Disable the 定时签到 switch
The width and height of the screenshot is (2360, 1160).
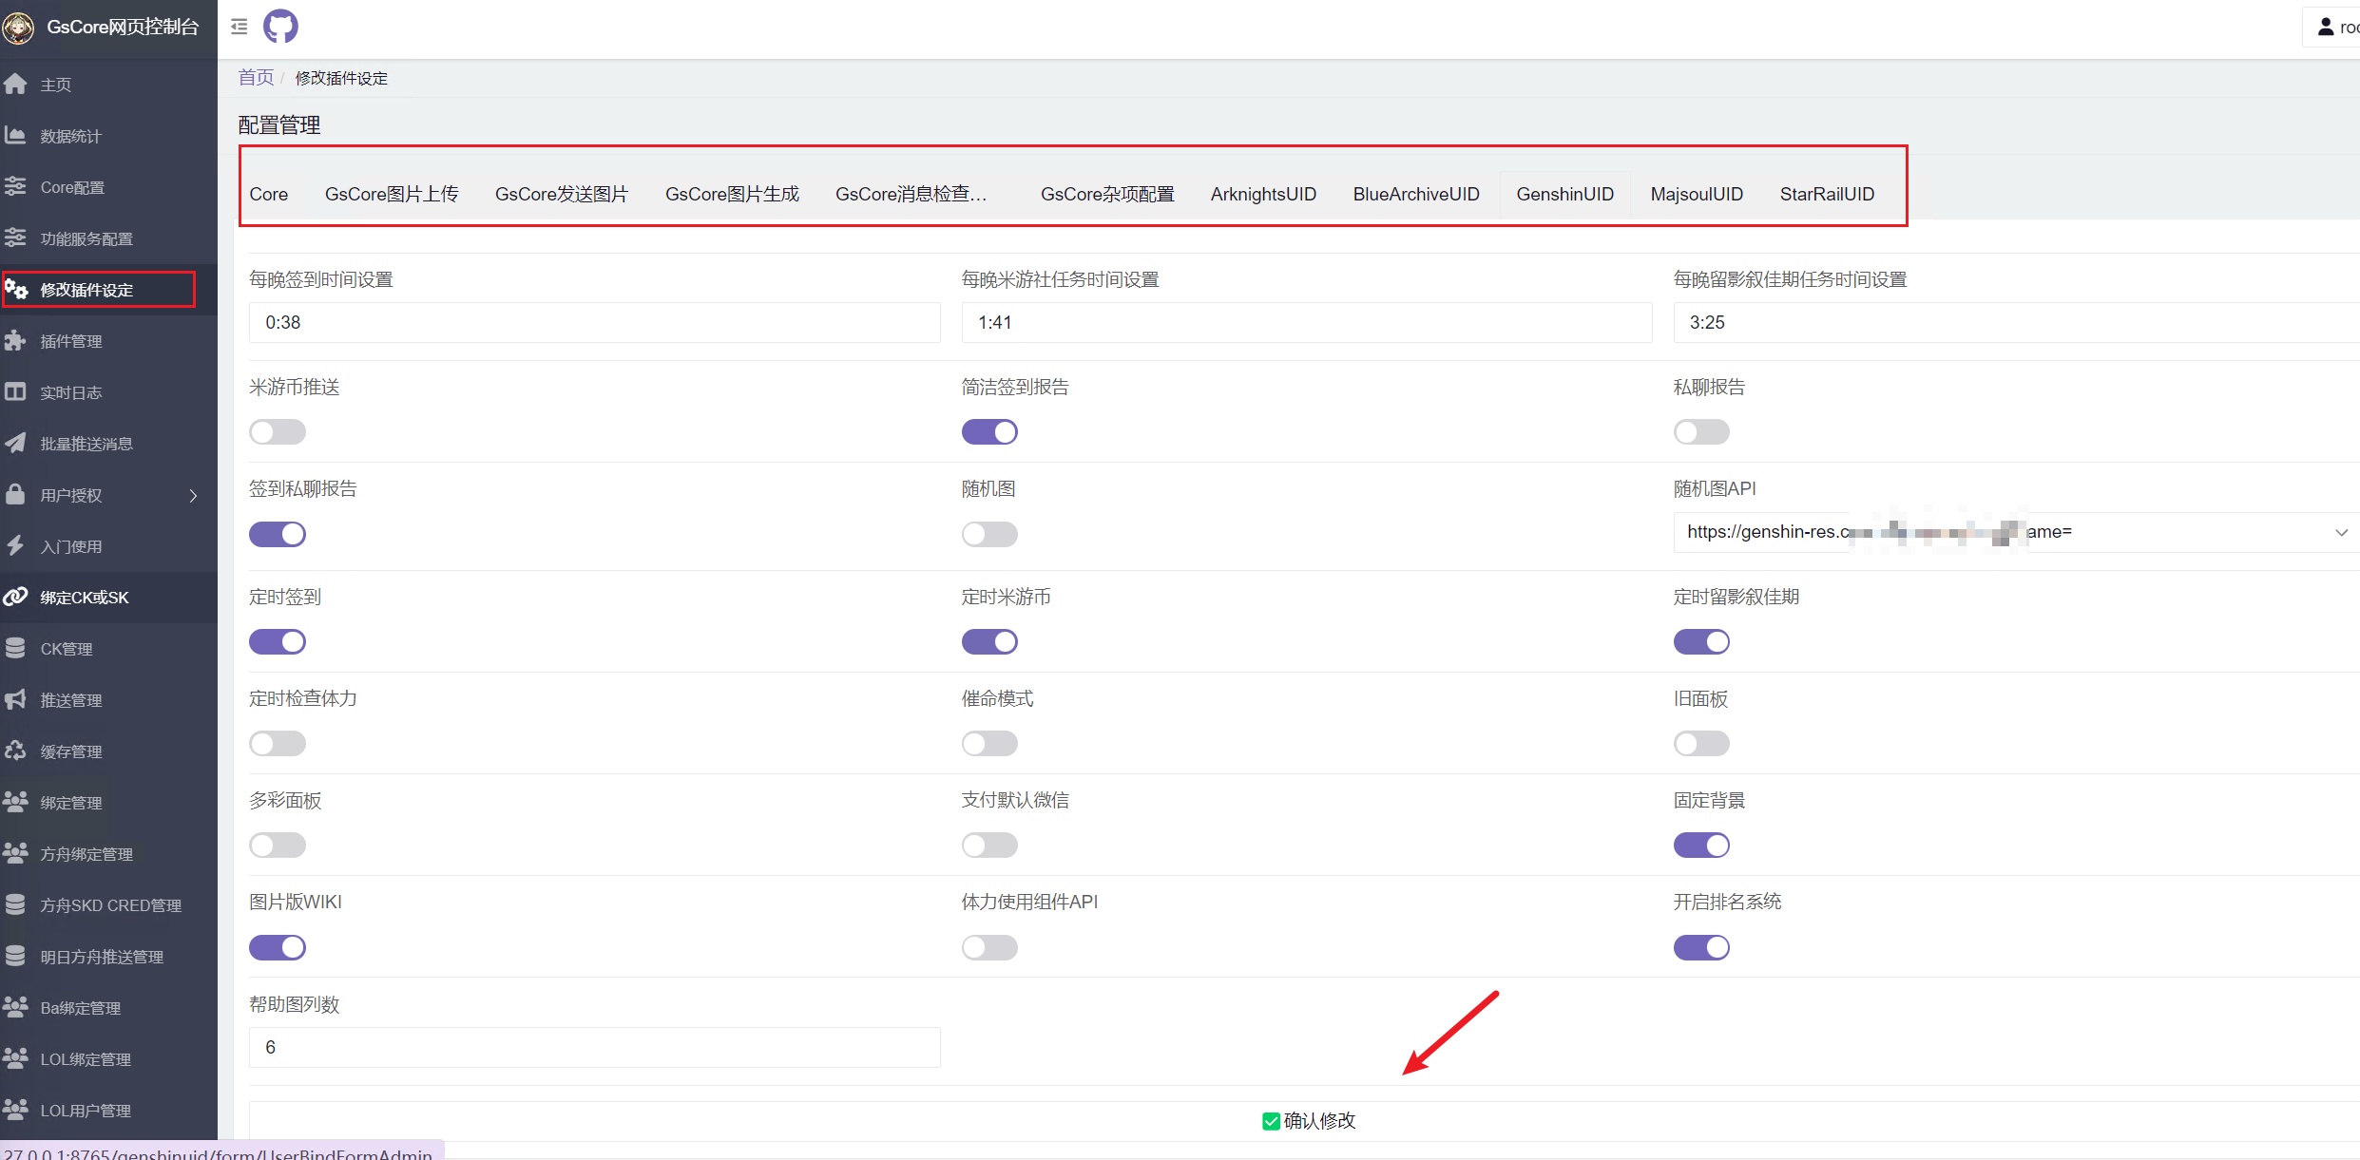pyautogui.click(x=278, y=642)
